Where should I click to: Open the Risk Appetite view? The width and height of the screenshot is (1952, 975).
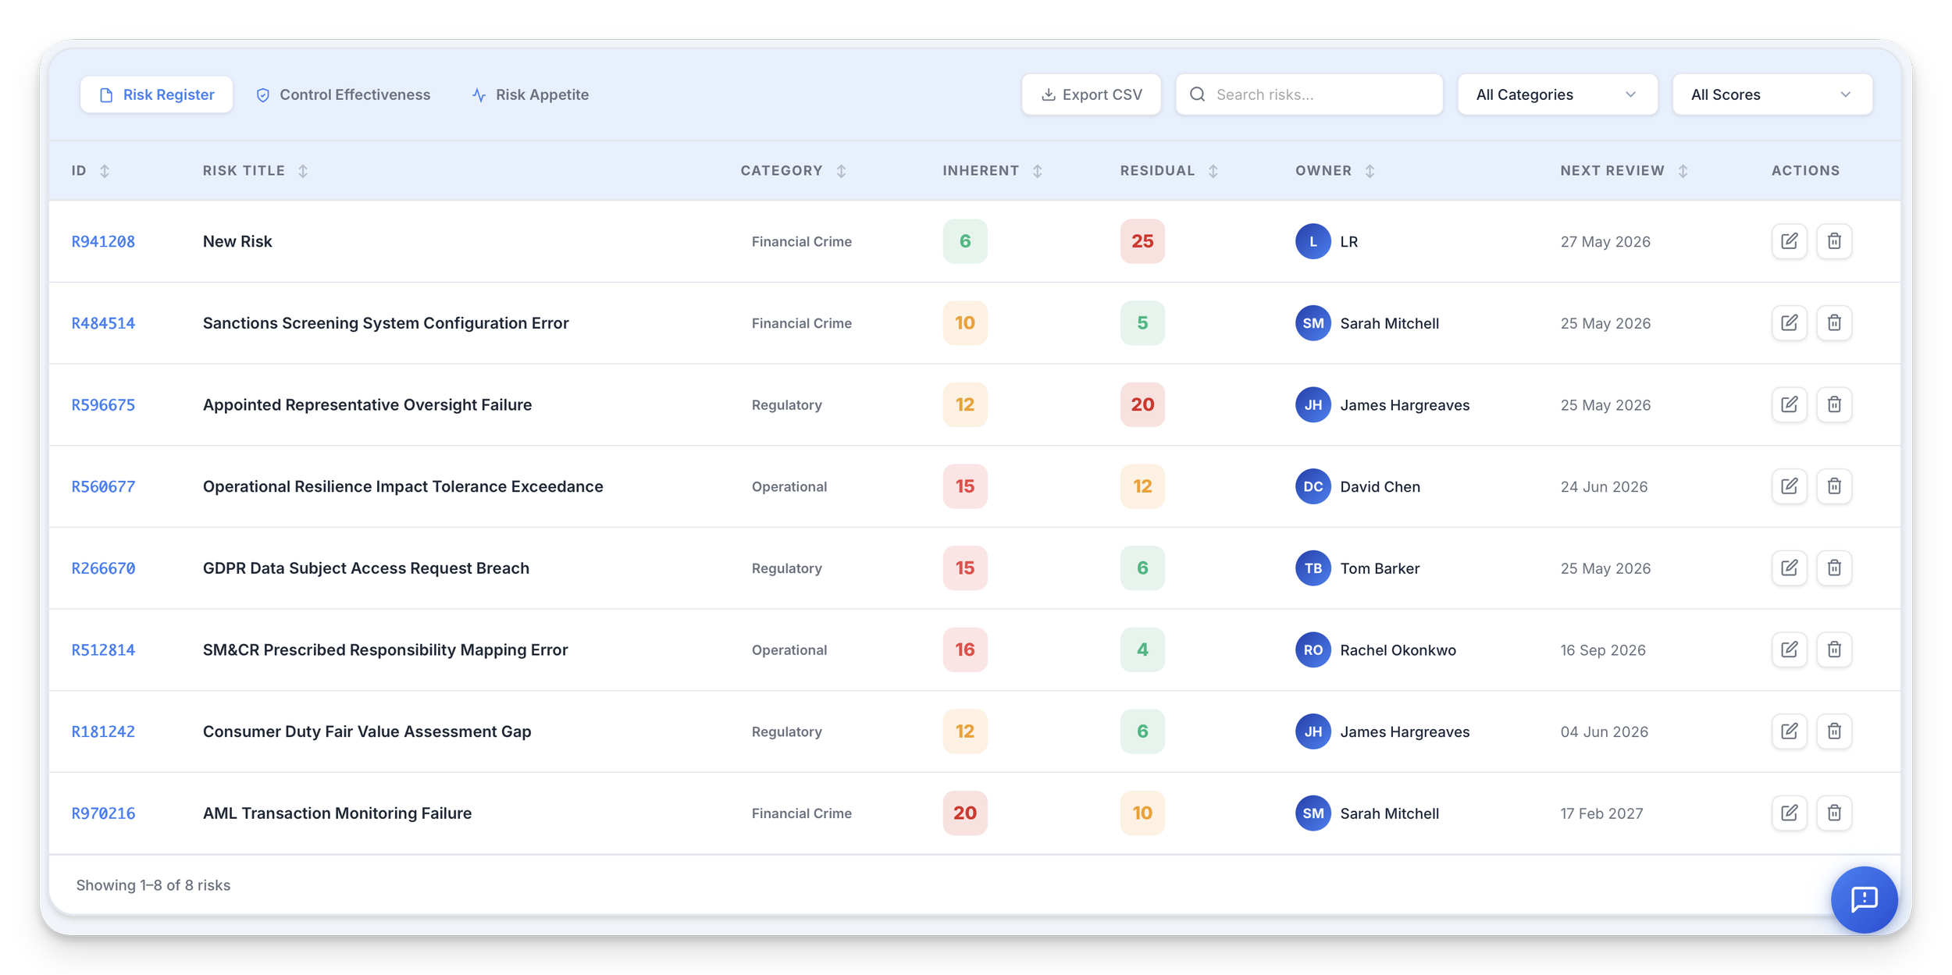pyautogui.click(x=529, y=94)
